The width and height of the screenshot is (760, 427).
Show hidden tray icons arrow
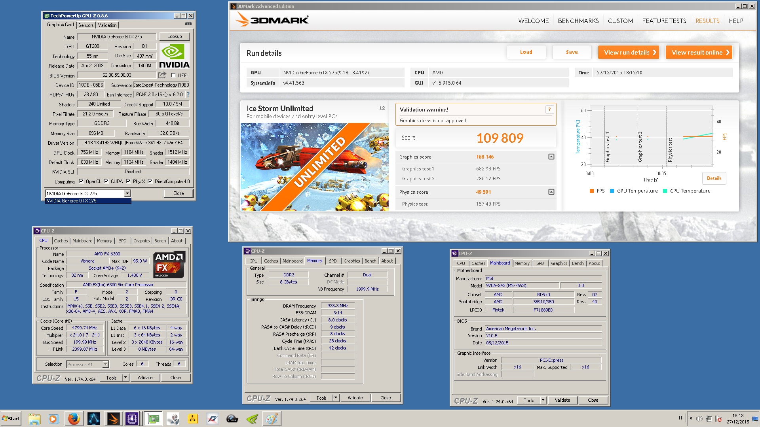(691, 418)
